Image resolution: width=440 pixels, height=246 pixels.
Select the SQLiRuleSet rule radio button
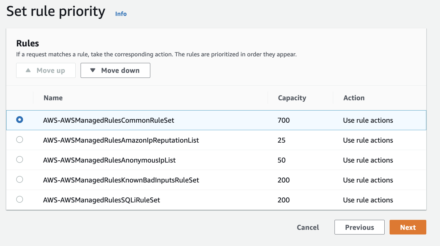(x=20, y=200)
